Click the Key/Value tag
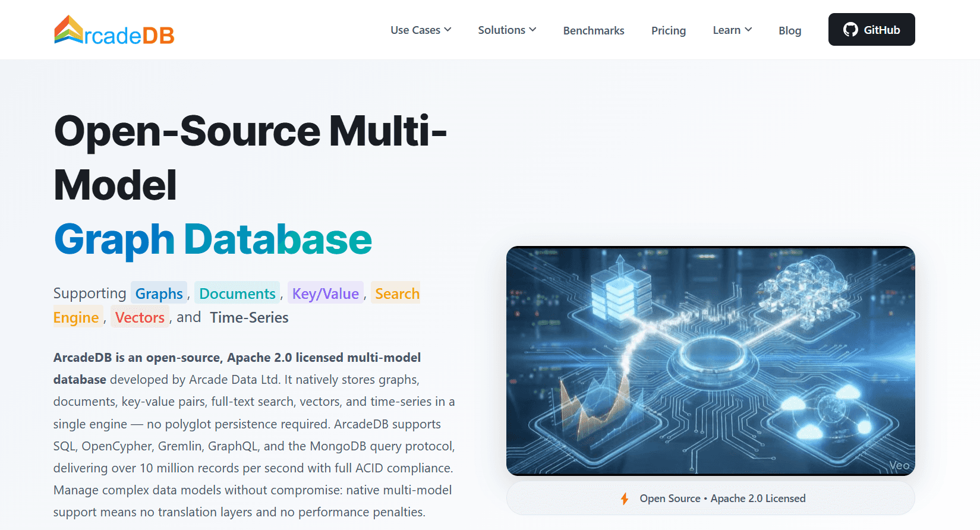 pos(326,294)
